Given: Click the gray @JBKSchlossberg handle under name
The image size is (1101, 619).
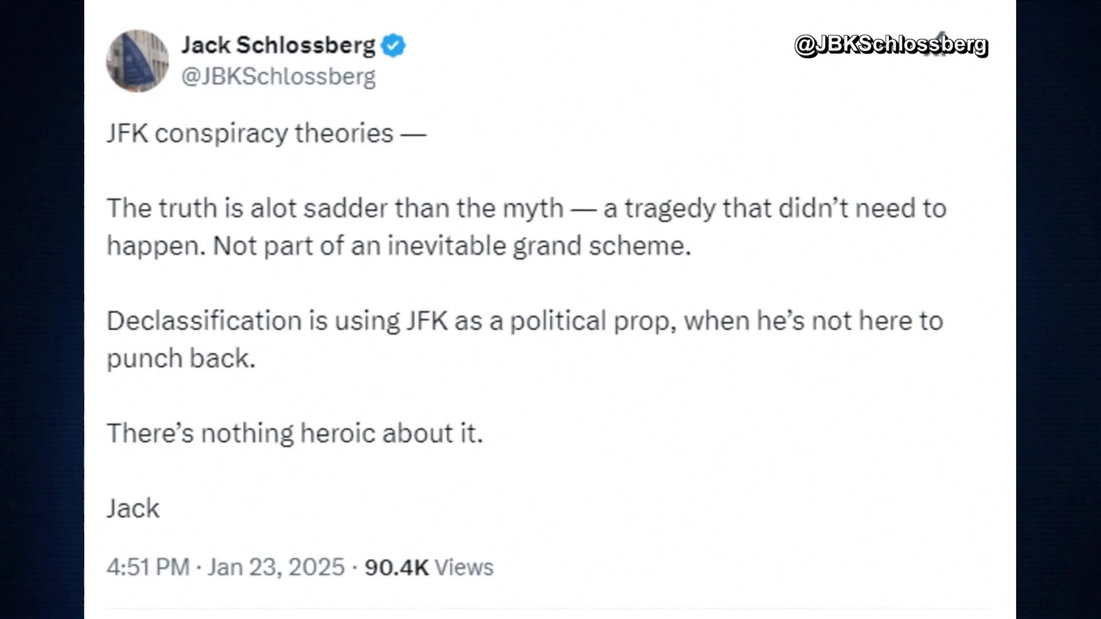Looking at the screenshot, I should pyautogui.click(x=278, y=76).
